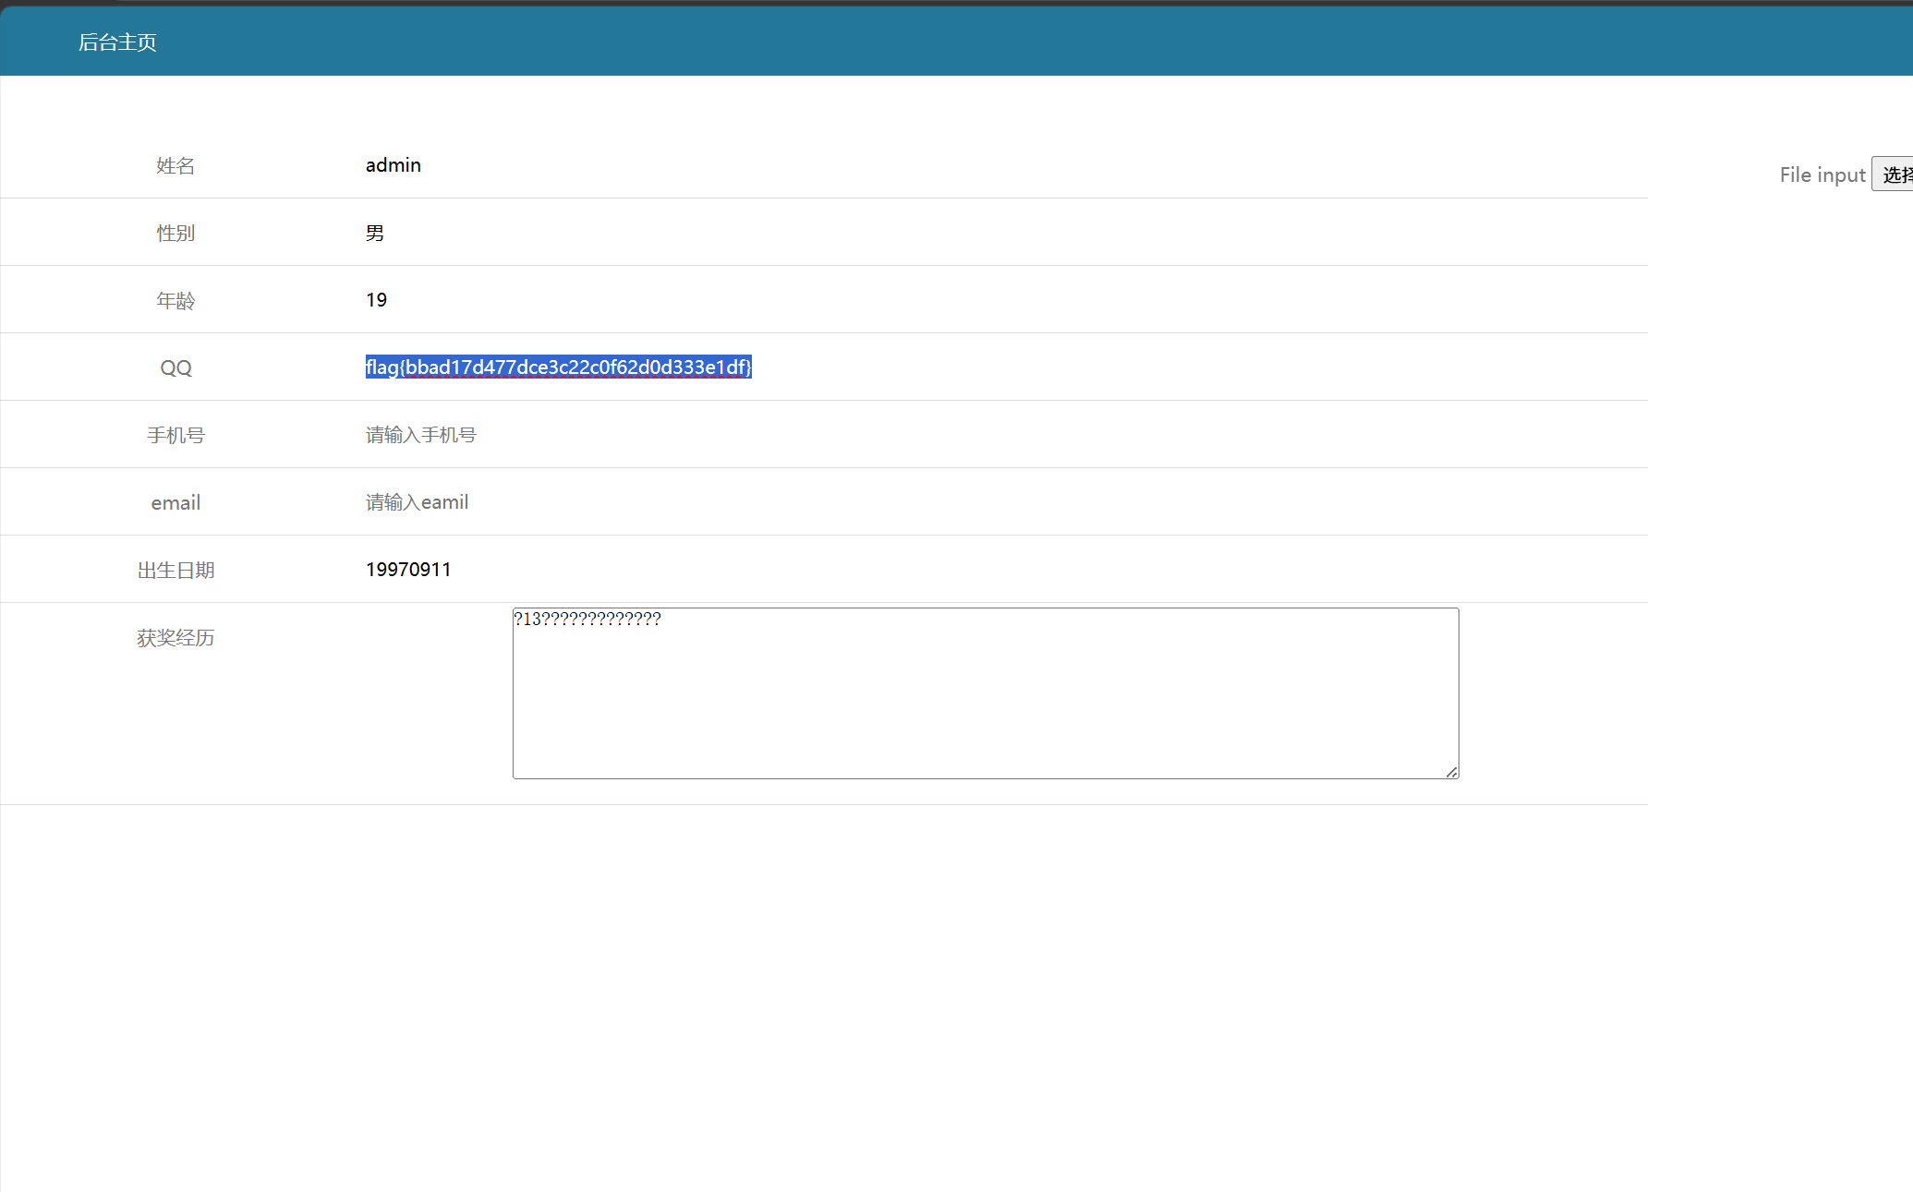Click the 姓名 label
1913x1192 pixels.
[176, 166]
